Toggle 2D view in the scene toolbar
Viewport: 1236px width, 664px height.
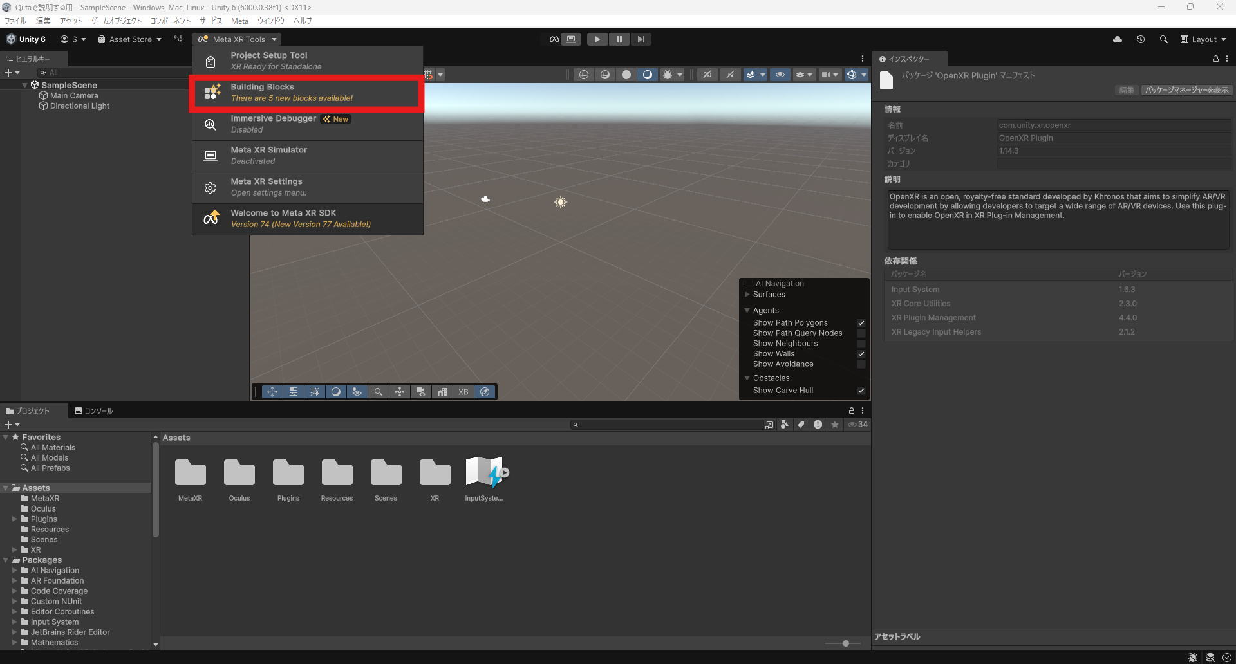point(707,75)
